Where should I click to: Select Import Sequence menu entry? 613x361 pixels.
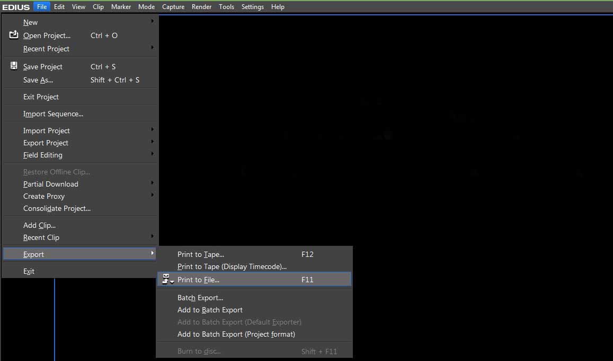pyautogui.click(x=53, y=114)
